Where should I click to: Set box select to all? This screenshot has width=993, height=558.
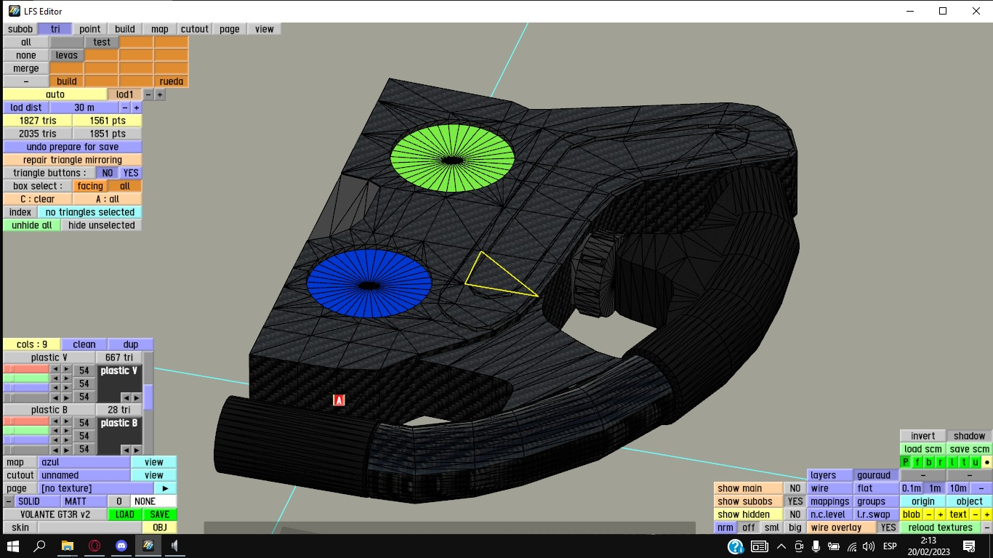click(x=125, y=186)
